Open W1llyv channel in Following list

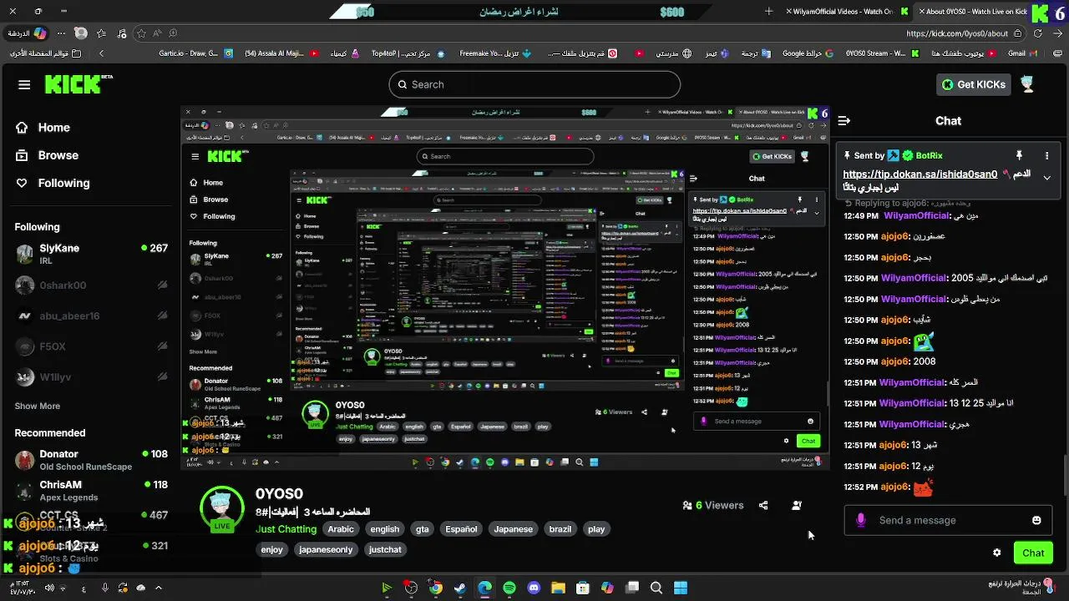click(90, 377)
